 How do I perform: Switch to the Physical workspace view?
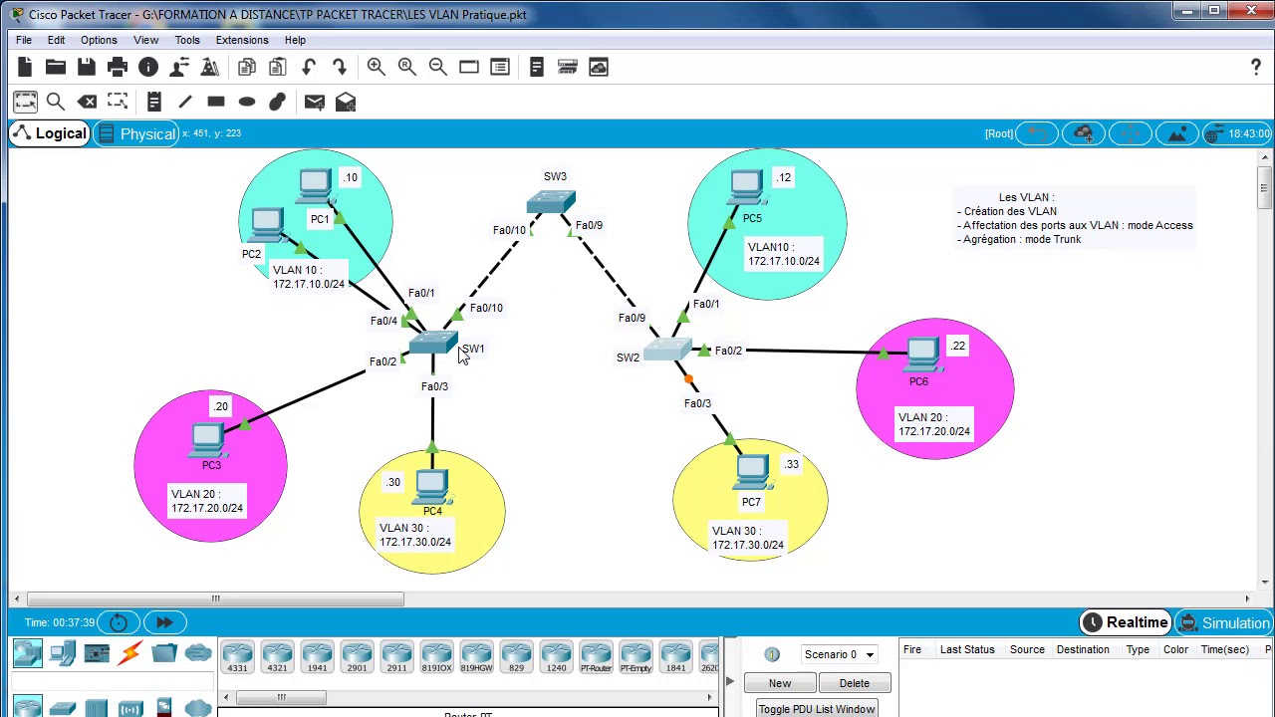click(x=136, y=133)
